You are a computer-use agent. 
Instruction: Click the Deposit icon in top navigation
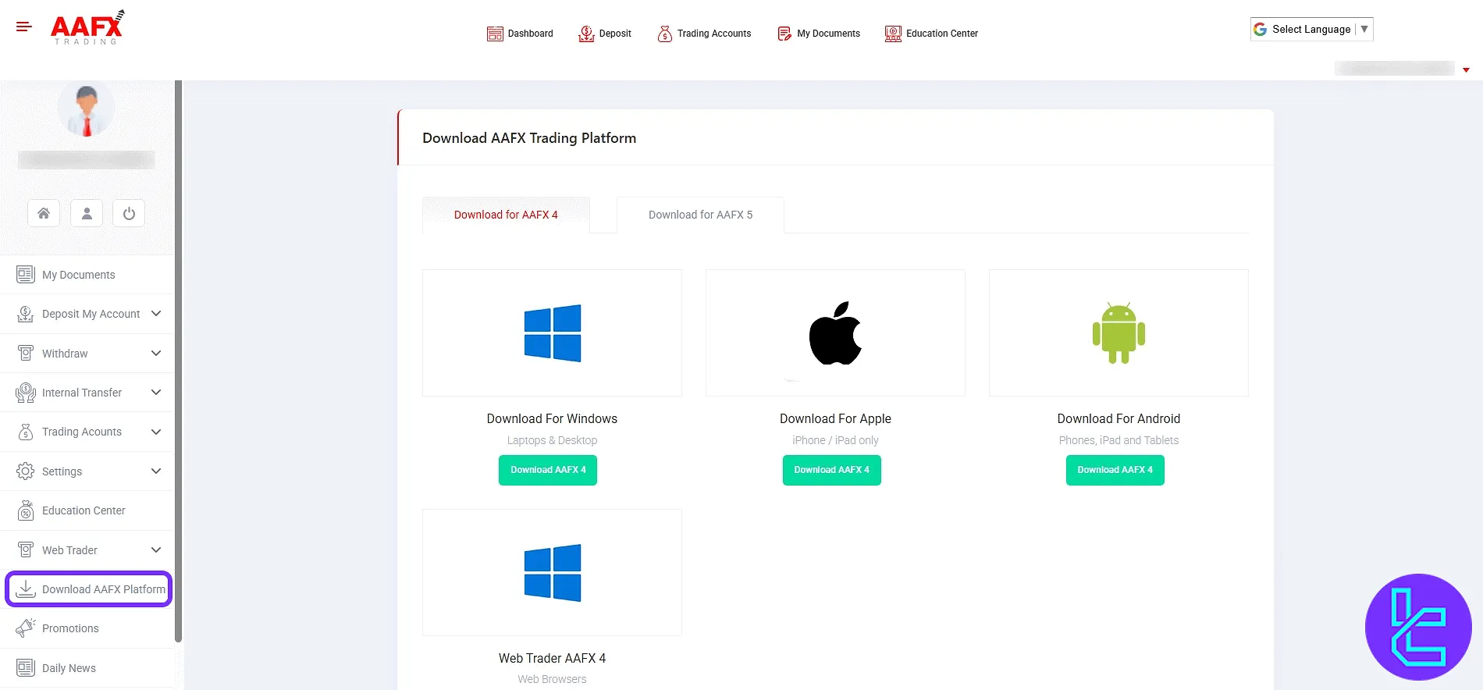pyautogui.click(x=586, y=34)
